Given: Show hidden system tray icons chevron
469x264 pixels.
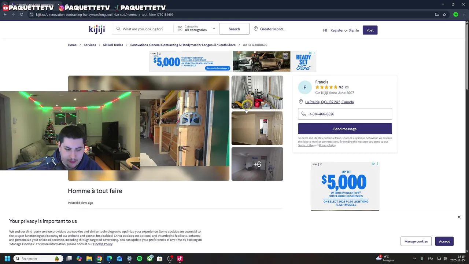Looking at the screenshot, I should [x=414, y=258].
